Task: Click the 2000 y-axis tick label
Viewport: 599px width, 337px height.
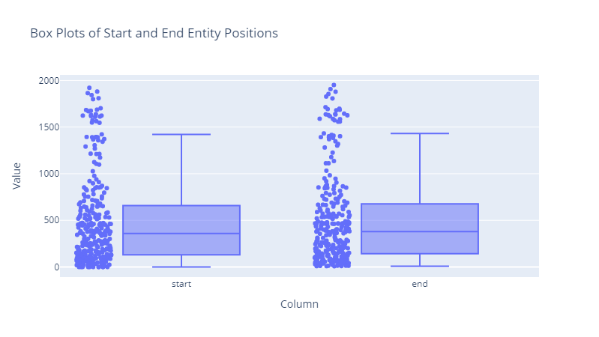Action: (x=48, y=80)
